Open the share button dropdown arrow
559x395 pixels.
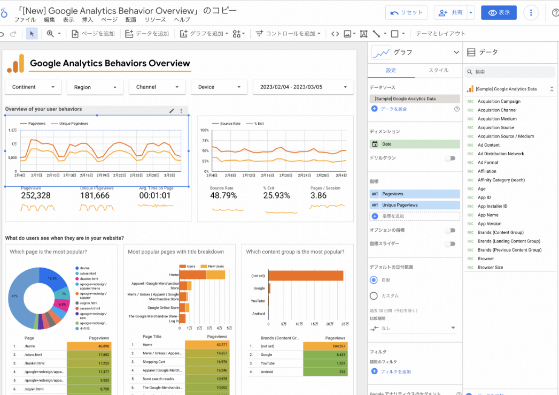(x=471, y=13)
